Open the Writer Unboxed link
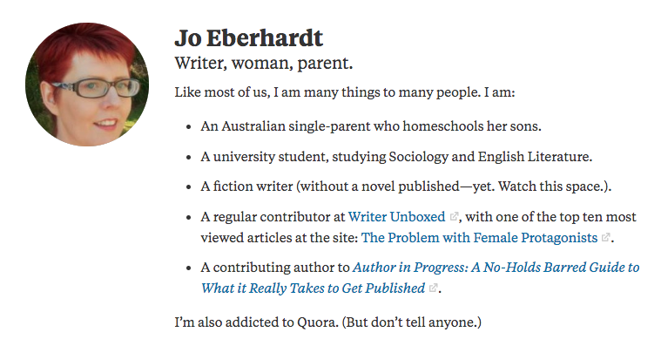Viewport: 661px width, 346px height. click(396, 216)
